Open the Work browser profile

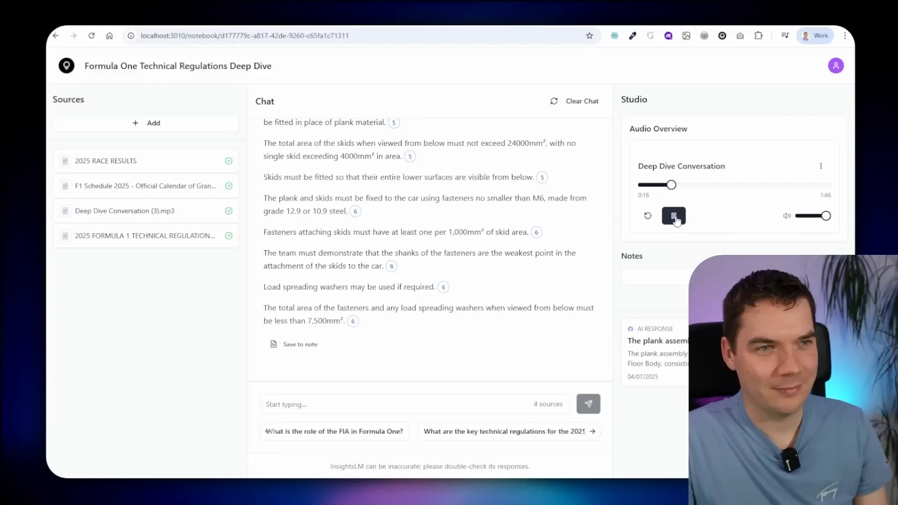coord(815,36)
